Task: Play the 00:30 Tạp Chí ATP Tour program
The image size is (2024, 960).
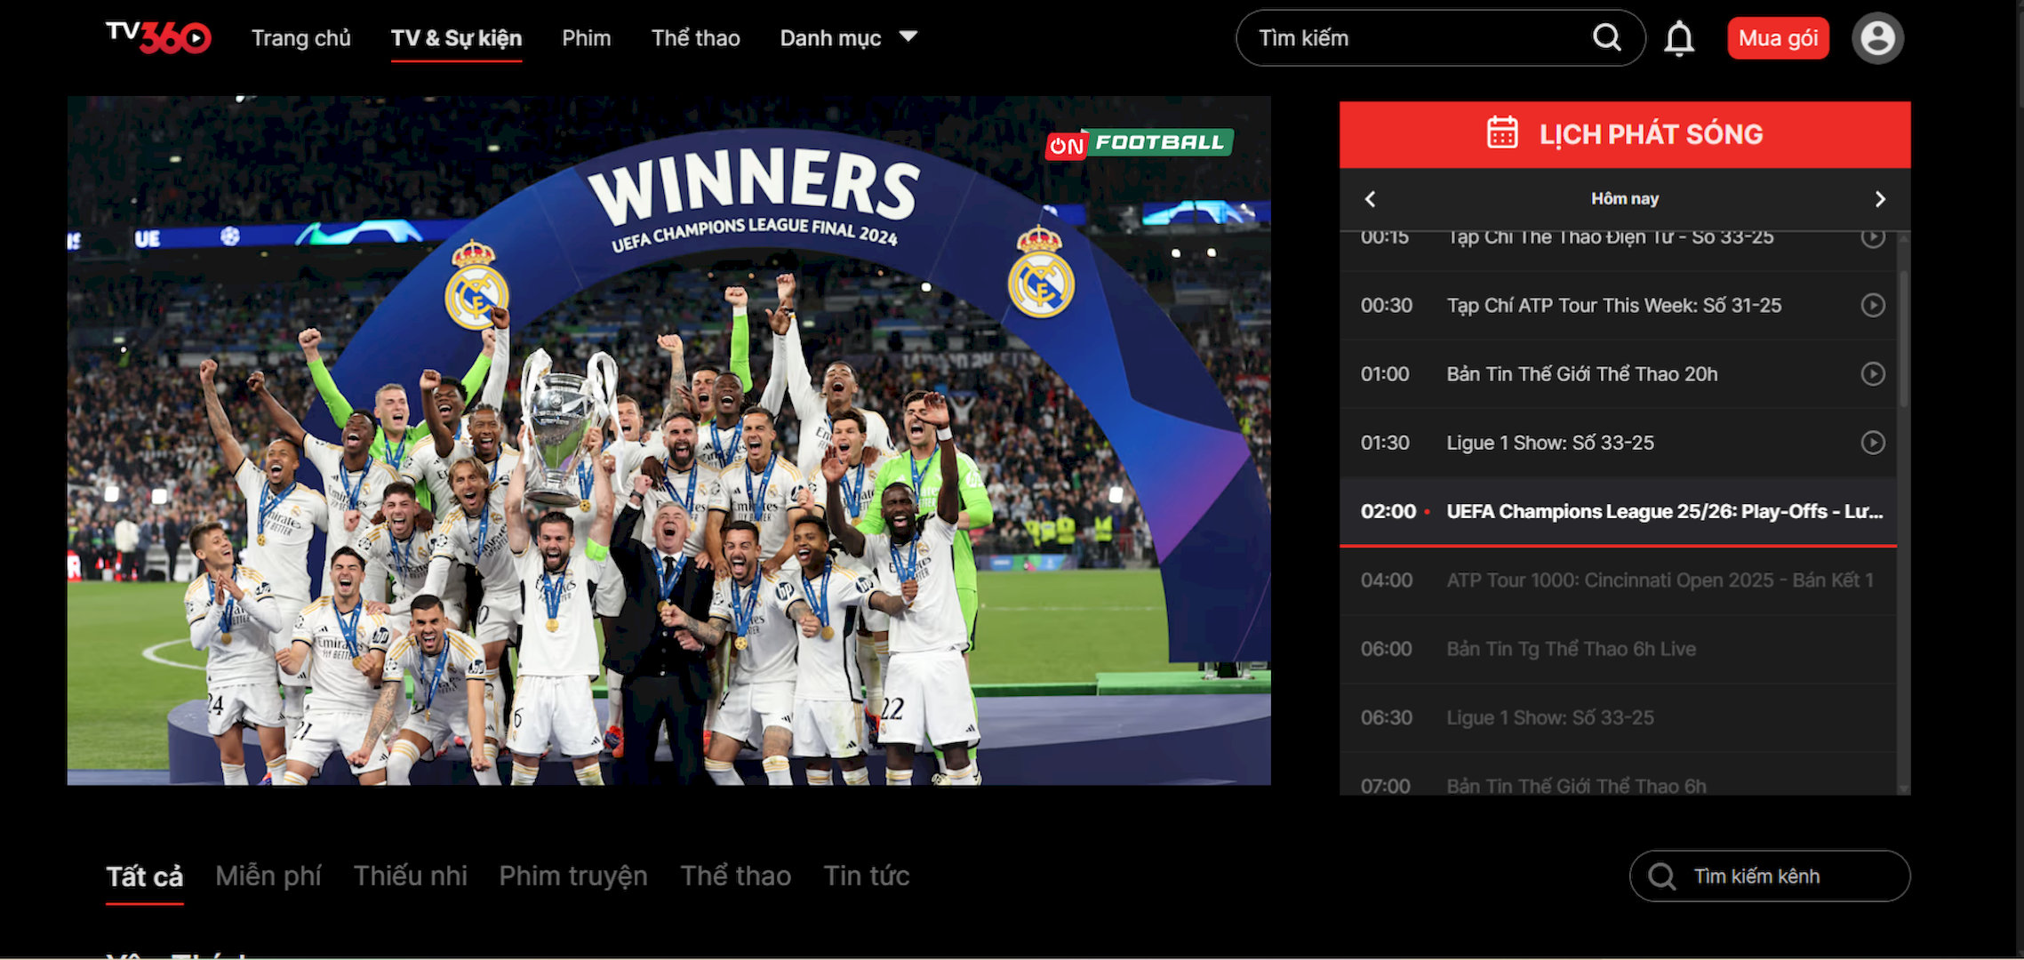Action: (1873, 305)
